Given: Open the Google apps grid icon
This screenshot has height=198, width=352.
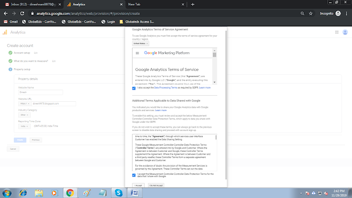Looking at the screenshot, I should tap(337, 32).
